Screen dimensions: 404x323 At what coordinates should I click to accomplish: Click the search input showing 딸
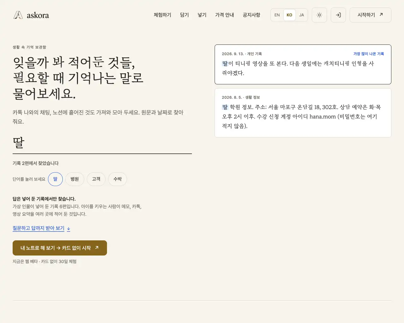(x=102, y=143)
